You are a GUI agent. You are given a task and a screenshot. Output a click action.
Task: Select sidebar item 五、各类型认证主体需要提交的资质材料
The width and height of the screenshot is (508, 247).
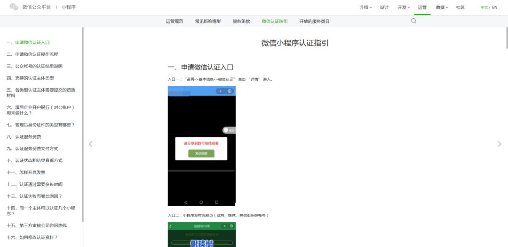(x=41, y=93)
